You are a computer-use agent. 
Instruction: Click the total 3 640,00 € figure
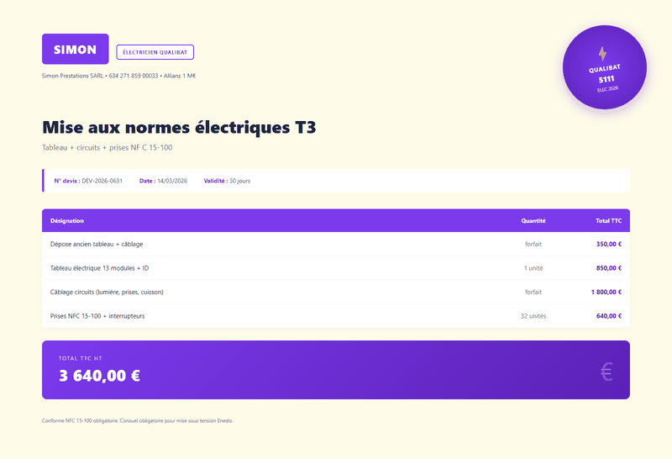point(99,376)
